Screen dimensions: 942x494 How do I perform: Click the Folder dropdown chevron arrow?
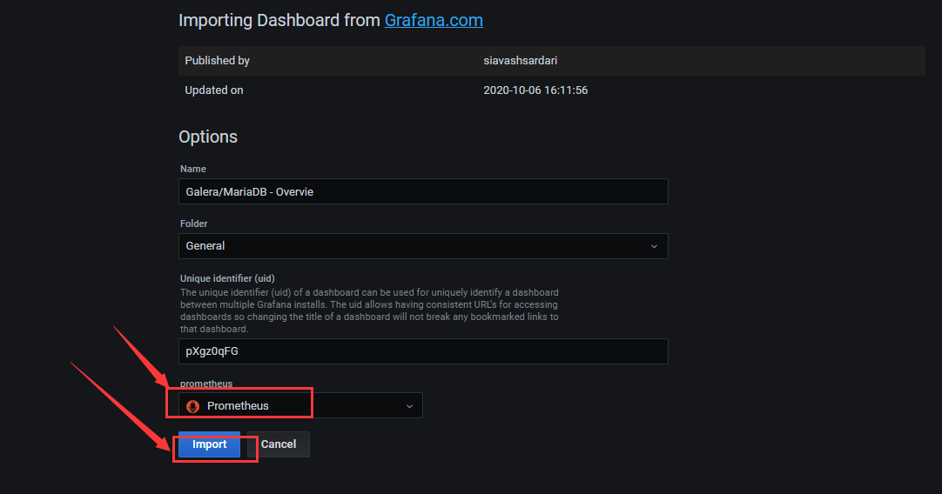click(x=654, y=246)
